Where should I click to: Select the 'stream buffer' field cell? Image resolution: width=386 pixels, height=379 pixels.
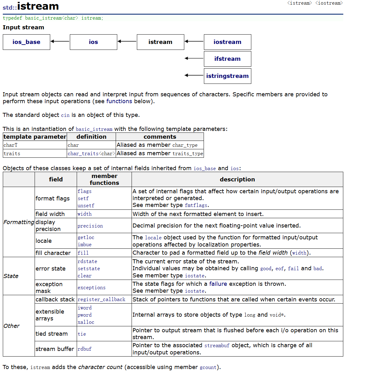(x=56, y=349)
